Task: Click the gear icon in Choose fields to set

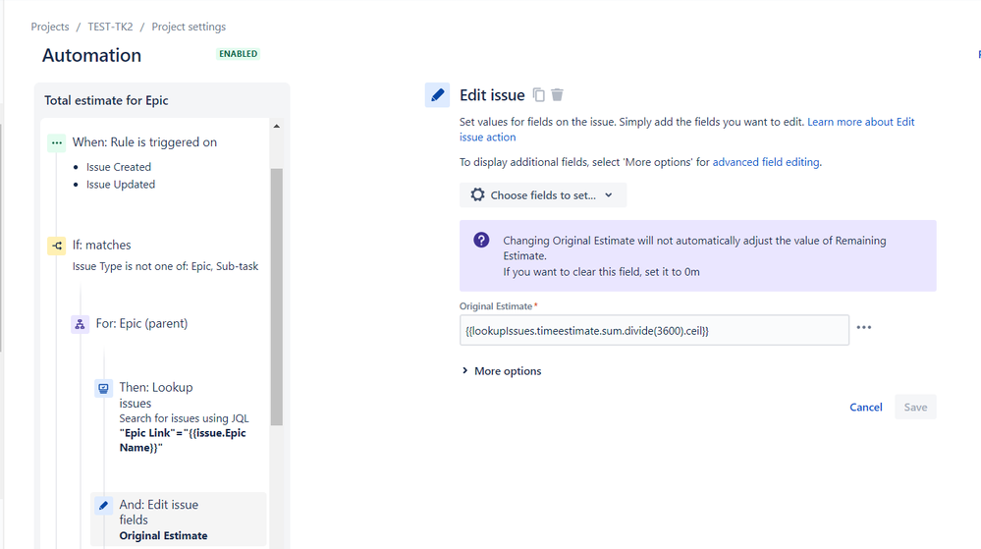Action: pos(477,194)
